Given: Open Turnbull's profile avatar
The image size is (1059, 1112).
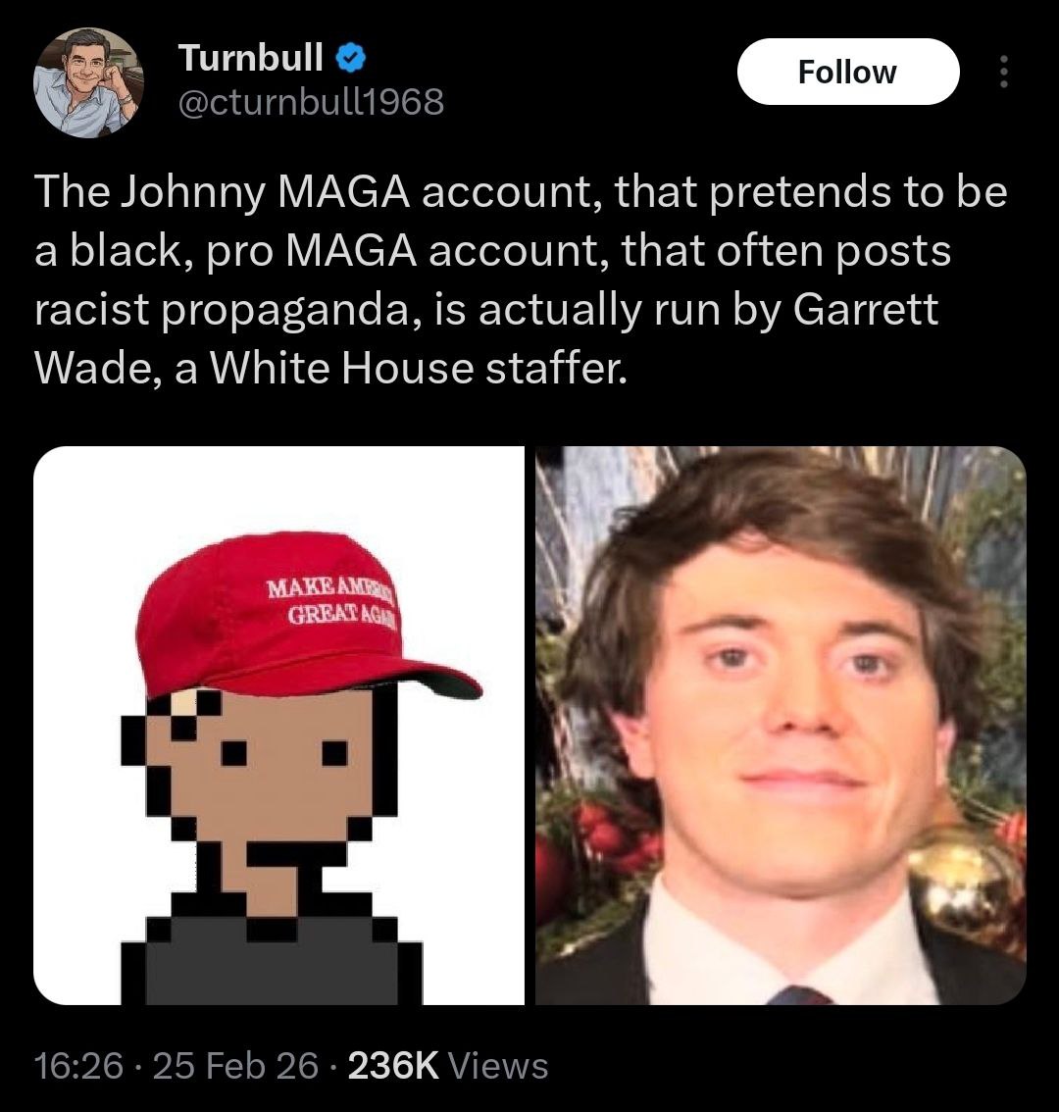Looking at the screenshot, I should tap(88, 82).
